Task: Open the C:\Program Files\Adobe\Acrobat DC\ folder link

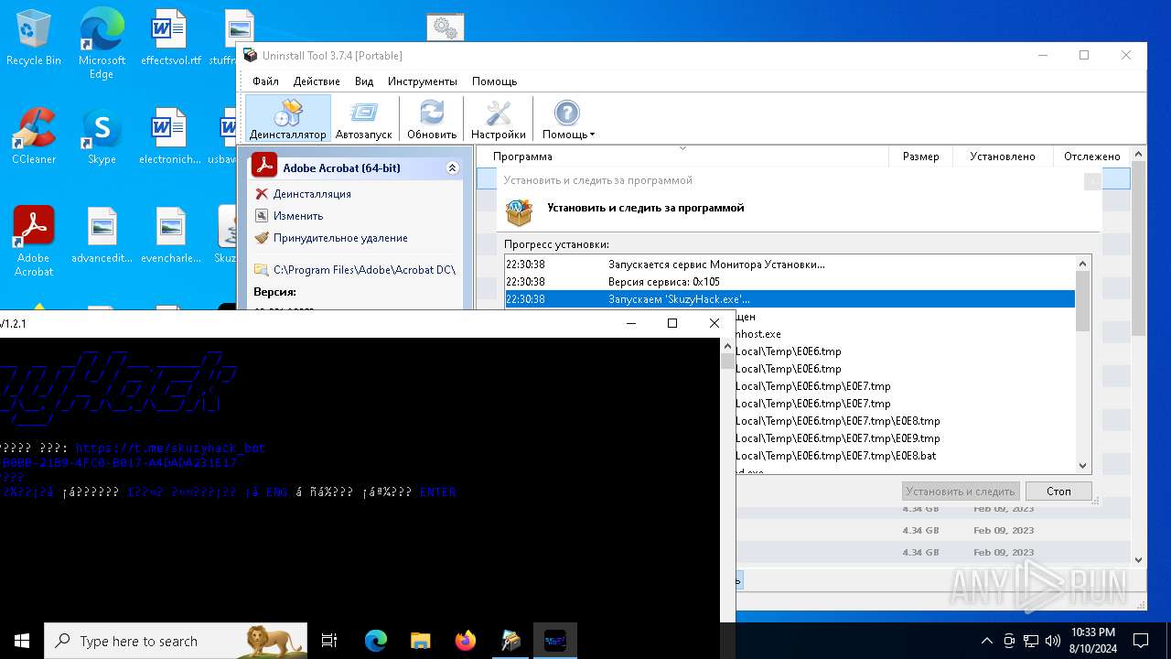Action: [364, 270]
